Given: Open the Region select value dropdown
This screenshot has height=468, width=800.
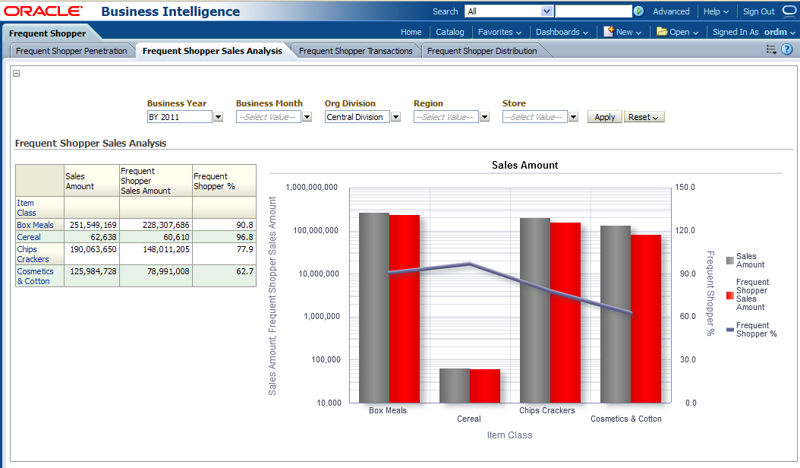Looking at the screenshot, I should tap(484, 117).
